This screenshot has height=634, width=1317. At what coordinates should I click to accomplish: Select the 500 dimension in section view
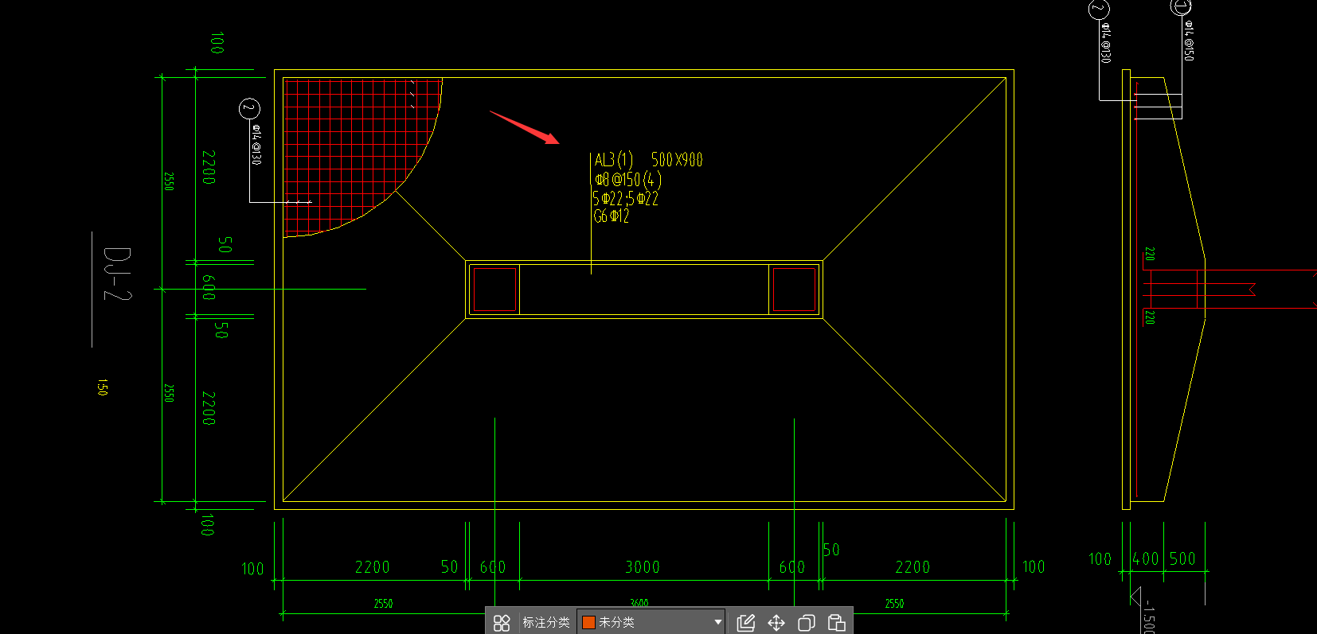click(x=1182, y=559)
